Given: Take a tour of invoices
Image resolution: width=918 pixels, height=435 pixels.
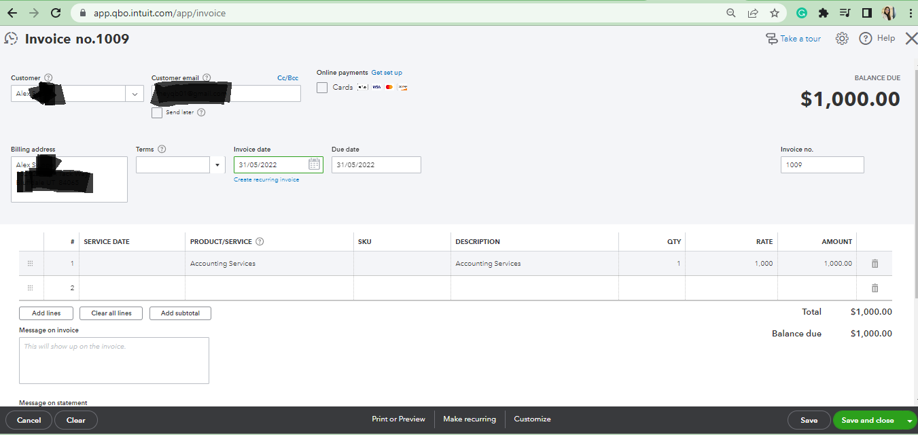Looking at the screenshot, I should 793,39.
